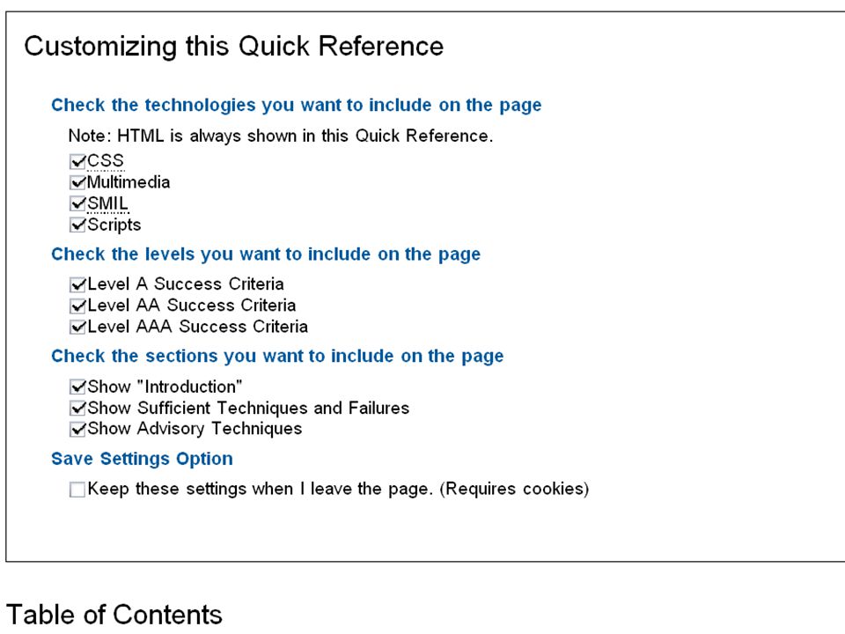Screen dimensions: 845x634
Task: Toggle the SMIL technology checkbox
Action: (77, 203)
